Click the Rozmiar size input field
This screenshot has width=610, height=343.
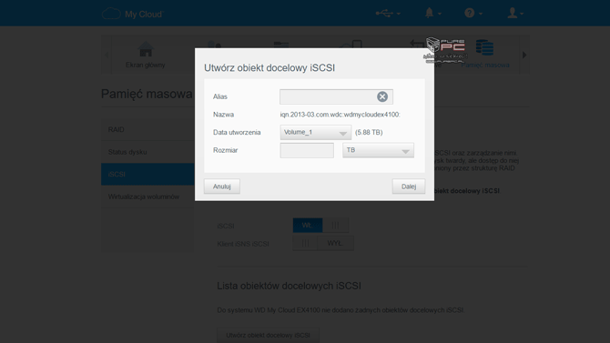307,150
